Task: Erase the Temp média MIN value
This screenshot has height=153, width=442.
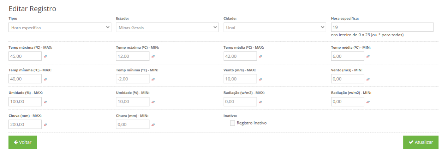Action: pyautogui.click(x=368, y=56)
